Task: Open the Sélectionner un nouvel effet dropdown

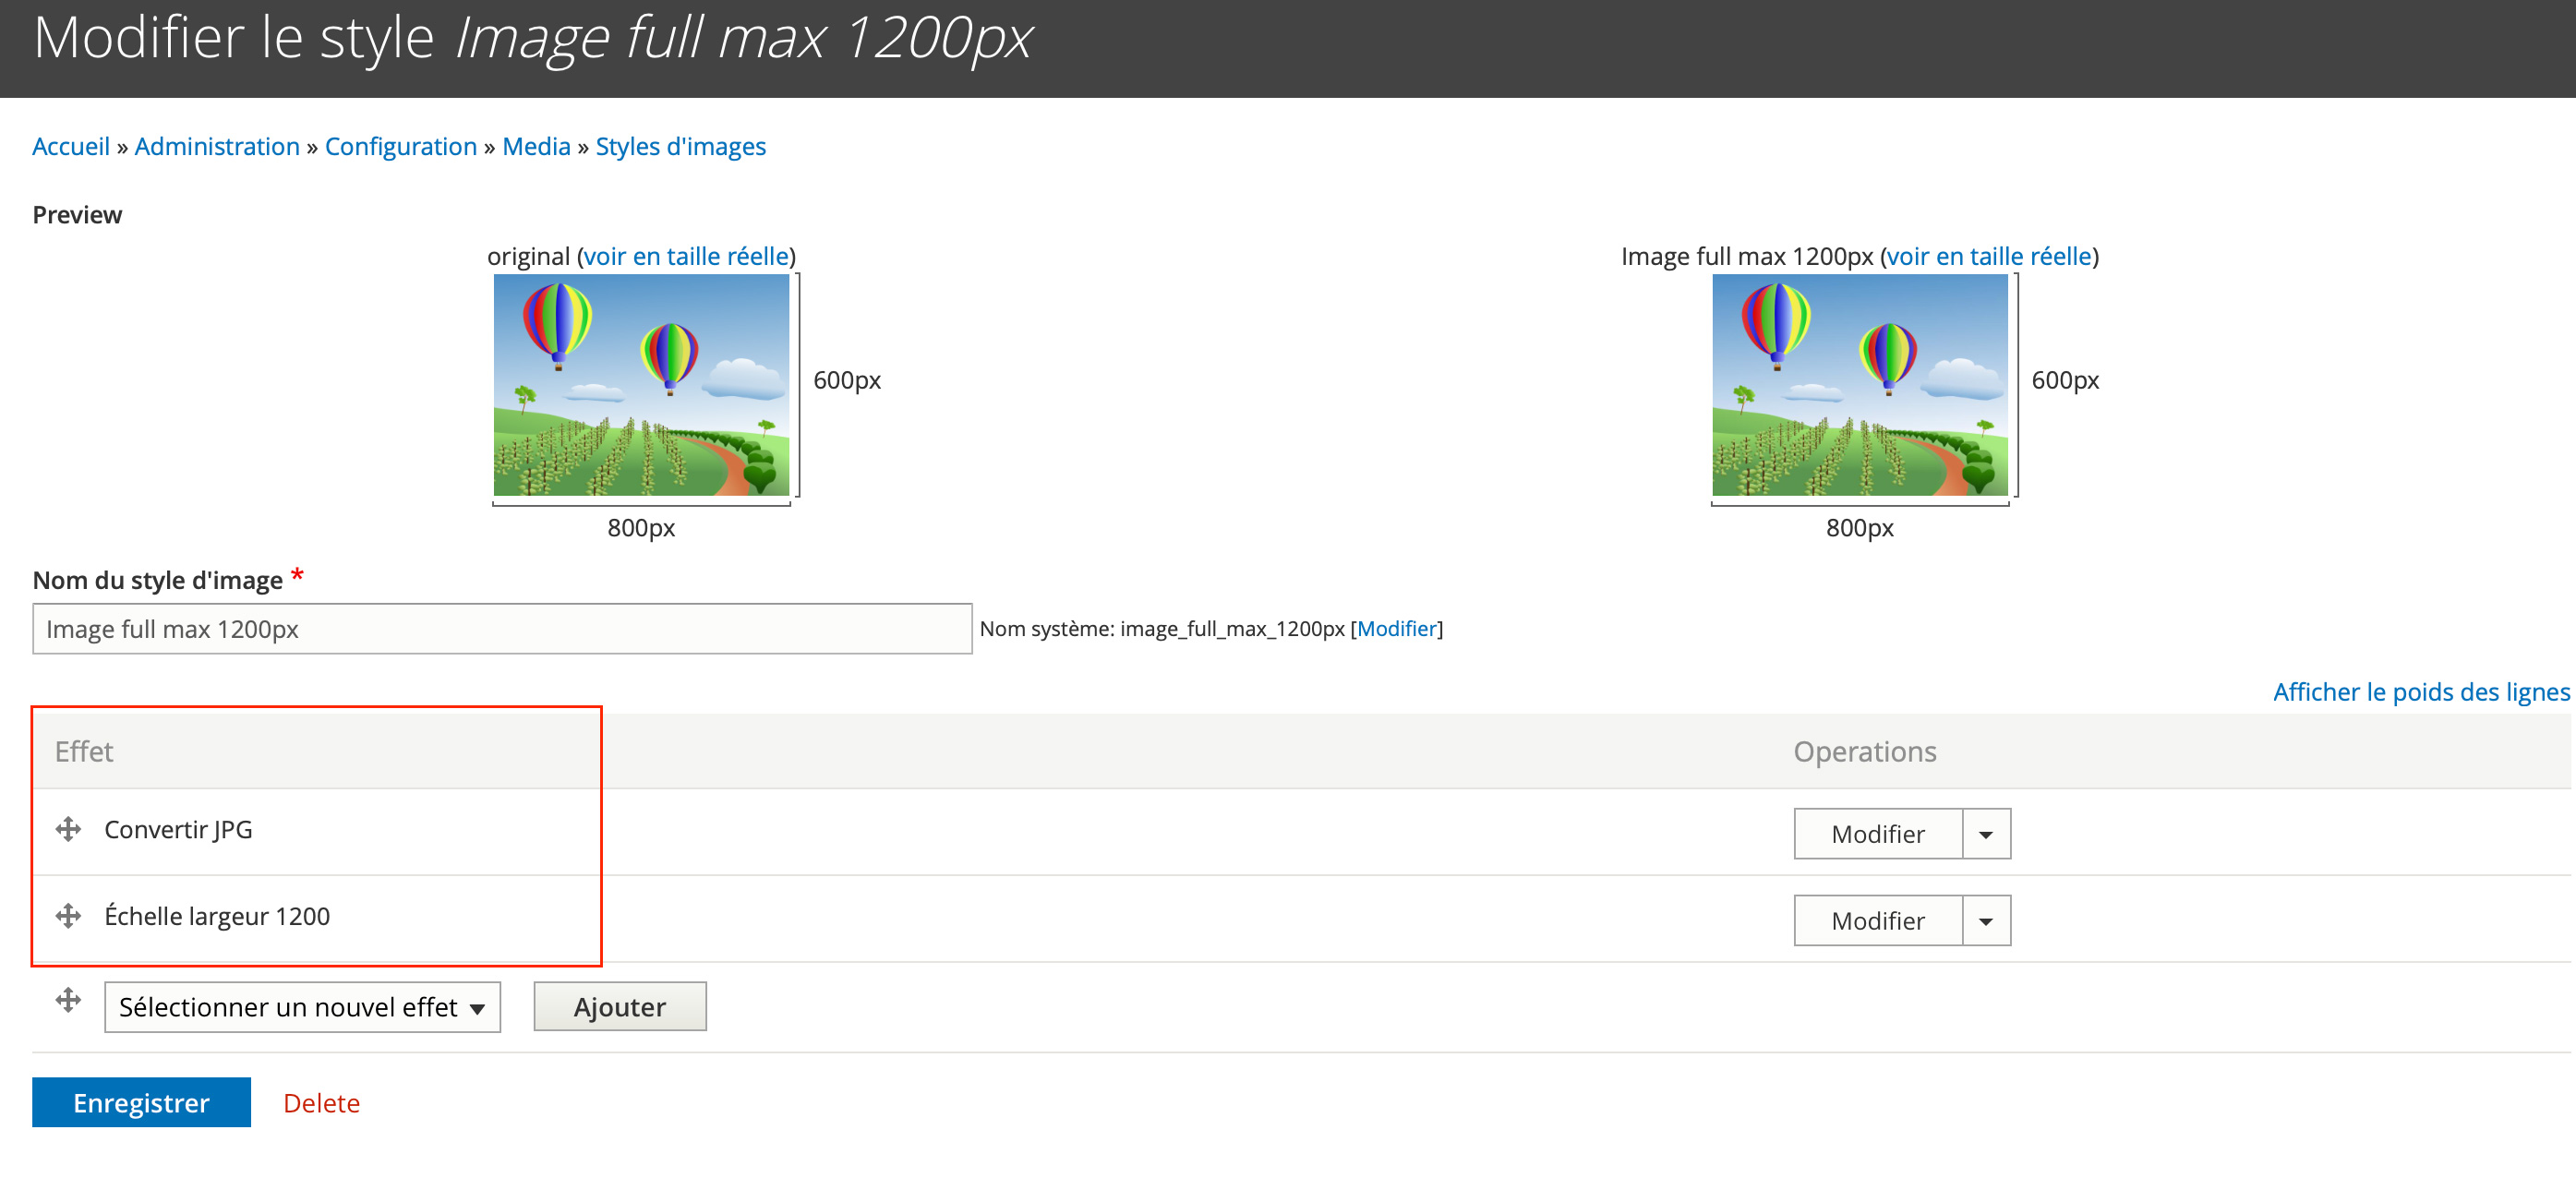Action: (302, 1007)
